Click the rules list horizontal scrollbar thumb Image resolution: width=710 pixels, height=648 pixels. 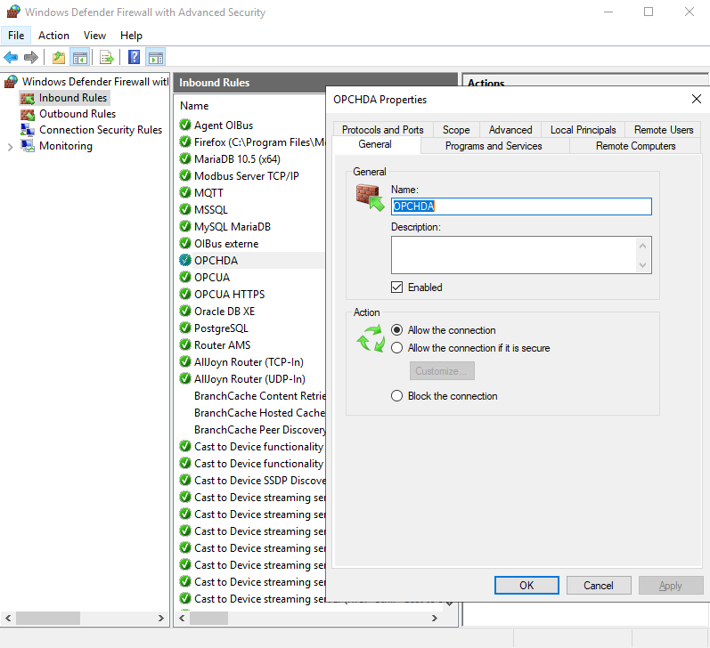tap(208, 618)
